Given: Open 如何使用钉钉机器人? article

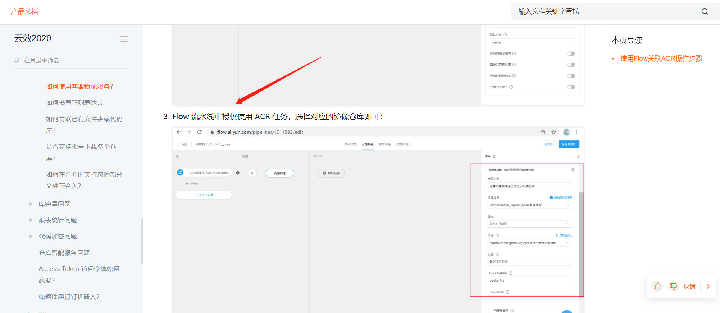Looking at the screenshot, I should (x=69, y=297).
